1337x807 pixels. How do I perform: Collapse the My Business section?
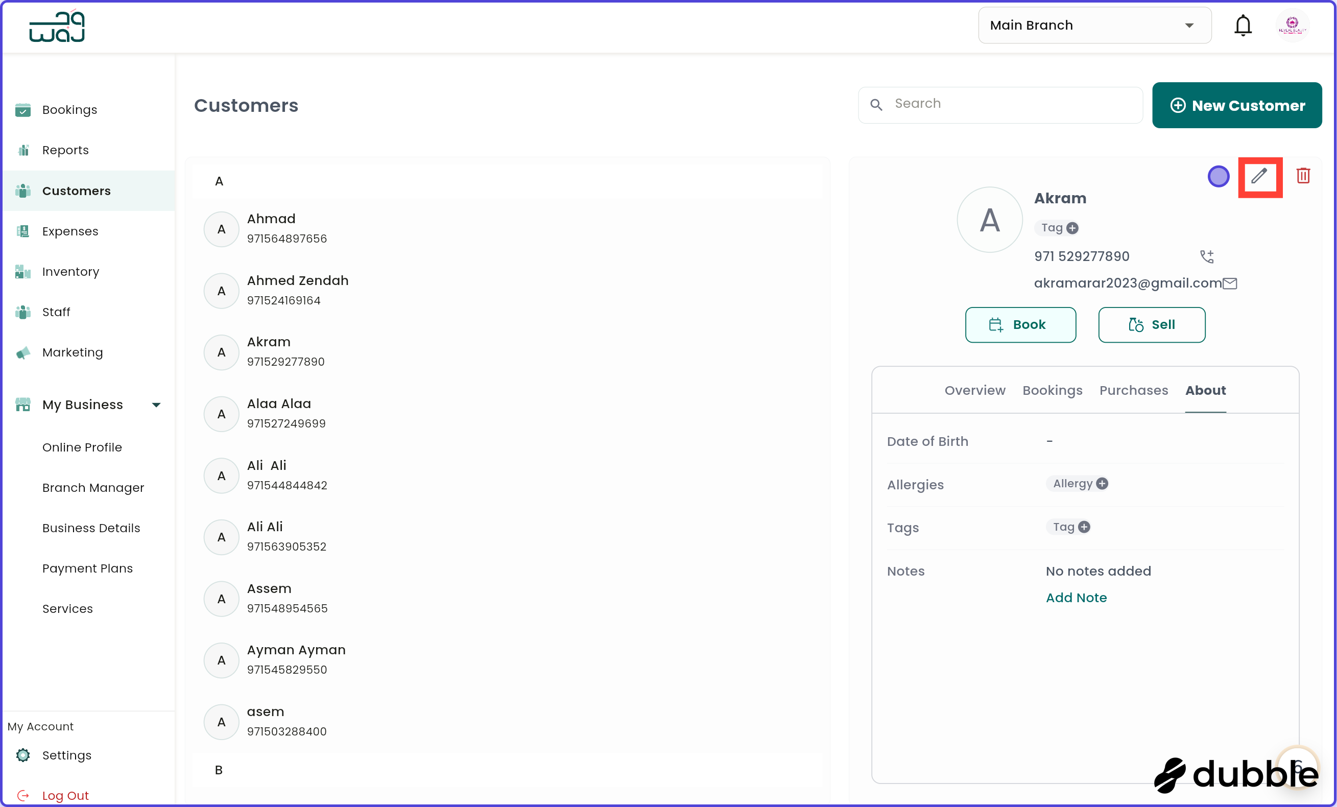(x=156, y=405)
